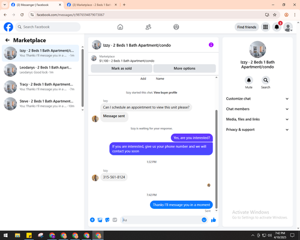View site information icon in address bar
The image size is (300, 240).
[32, 14]
